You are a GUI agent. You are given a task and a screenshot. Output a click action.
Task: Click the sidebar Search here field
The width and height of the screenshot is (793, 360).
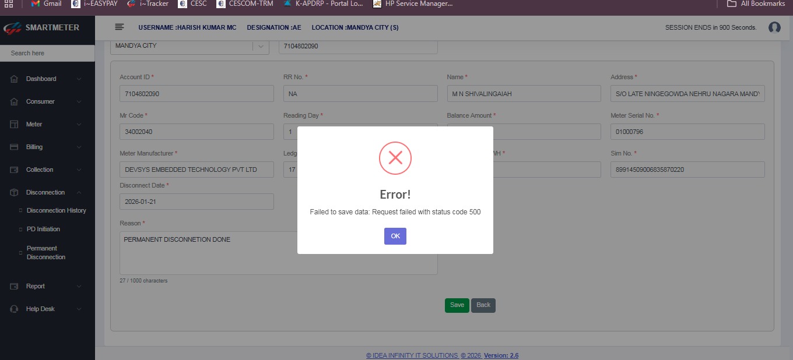(47, 53)
